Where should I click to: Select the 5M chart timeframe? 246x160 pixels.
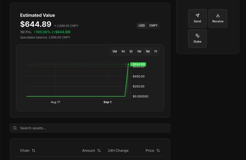click(115, 51)
